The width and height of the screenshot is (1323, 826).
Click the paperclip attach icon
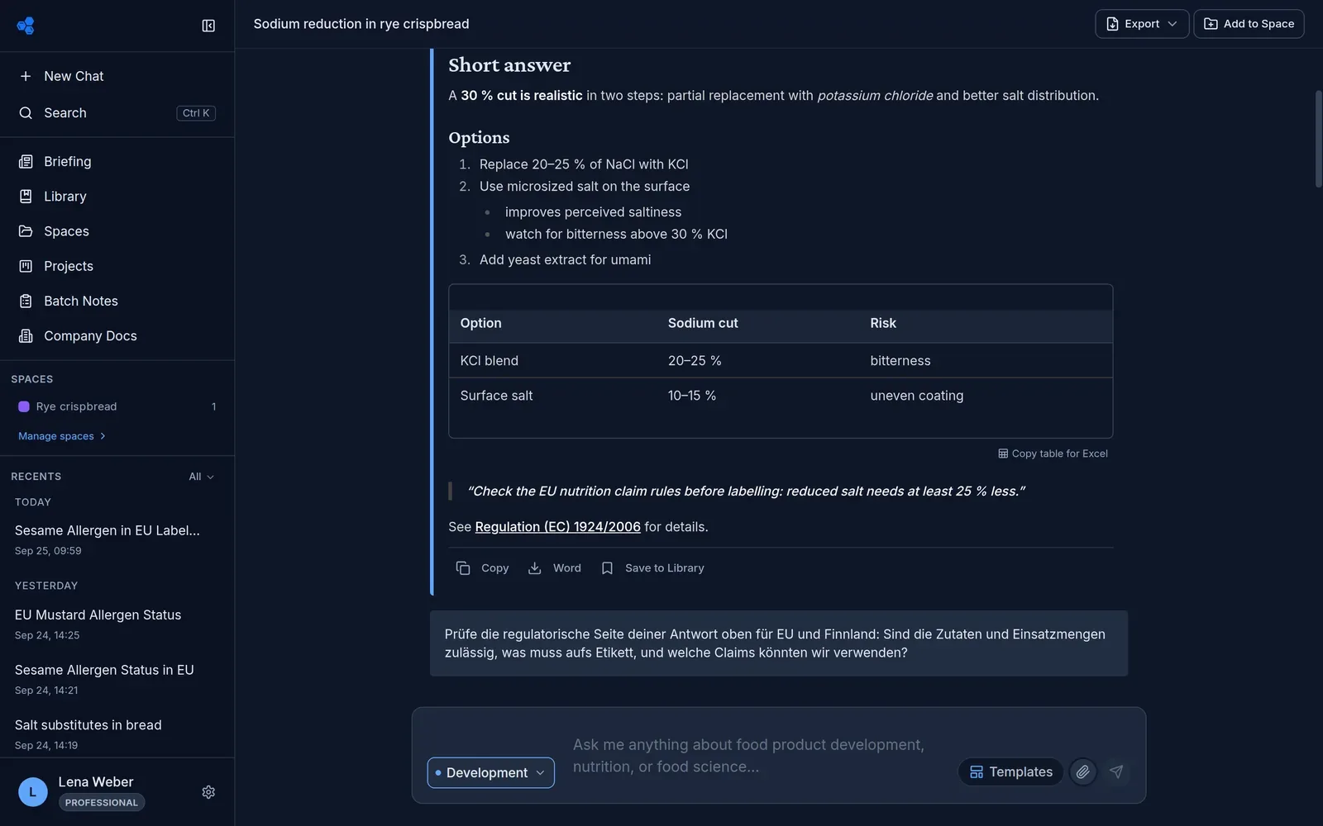coord(1082,772)
